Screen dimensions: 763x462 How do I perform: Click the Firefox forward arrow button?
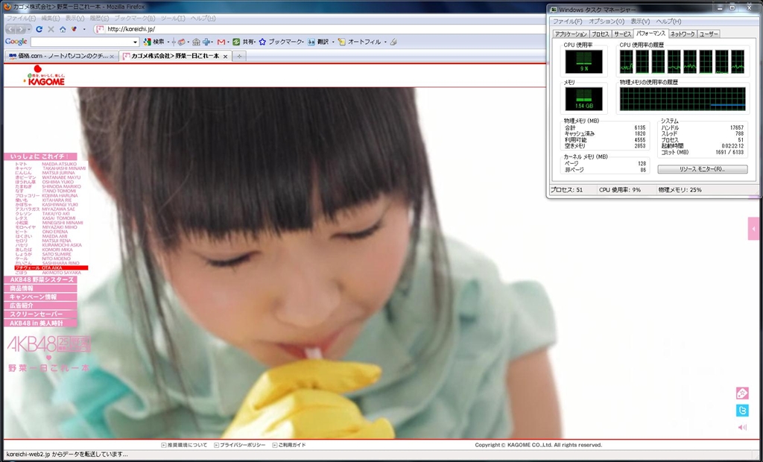tap(22, 29)
